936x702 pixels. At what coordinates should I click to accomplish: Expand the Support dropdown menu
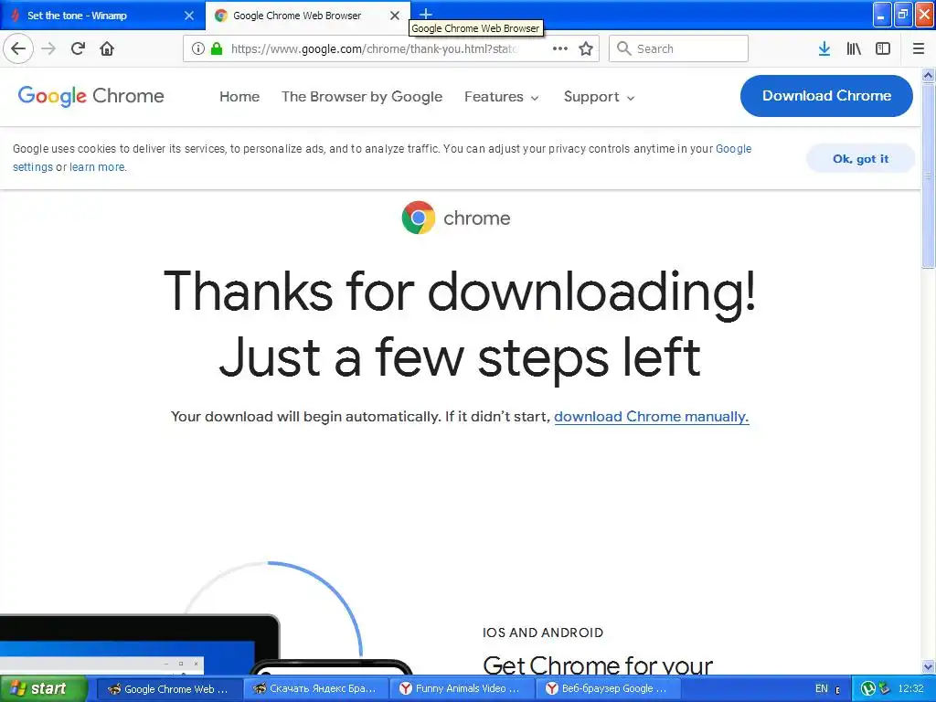[x=599, y=97]
